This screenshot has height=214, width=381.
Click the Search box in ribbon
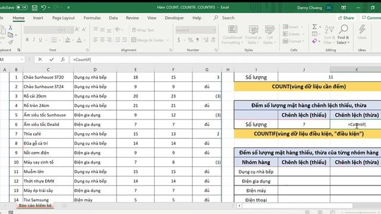pos(224,18)
